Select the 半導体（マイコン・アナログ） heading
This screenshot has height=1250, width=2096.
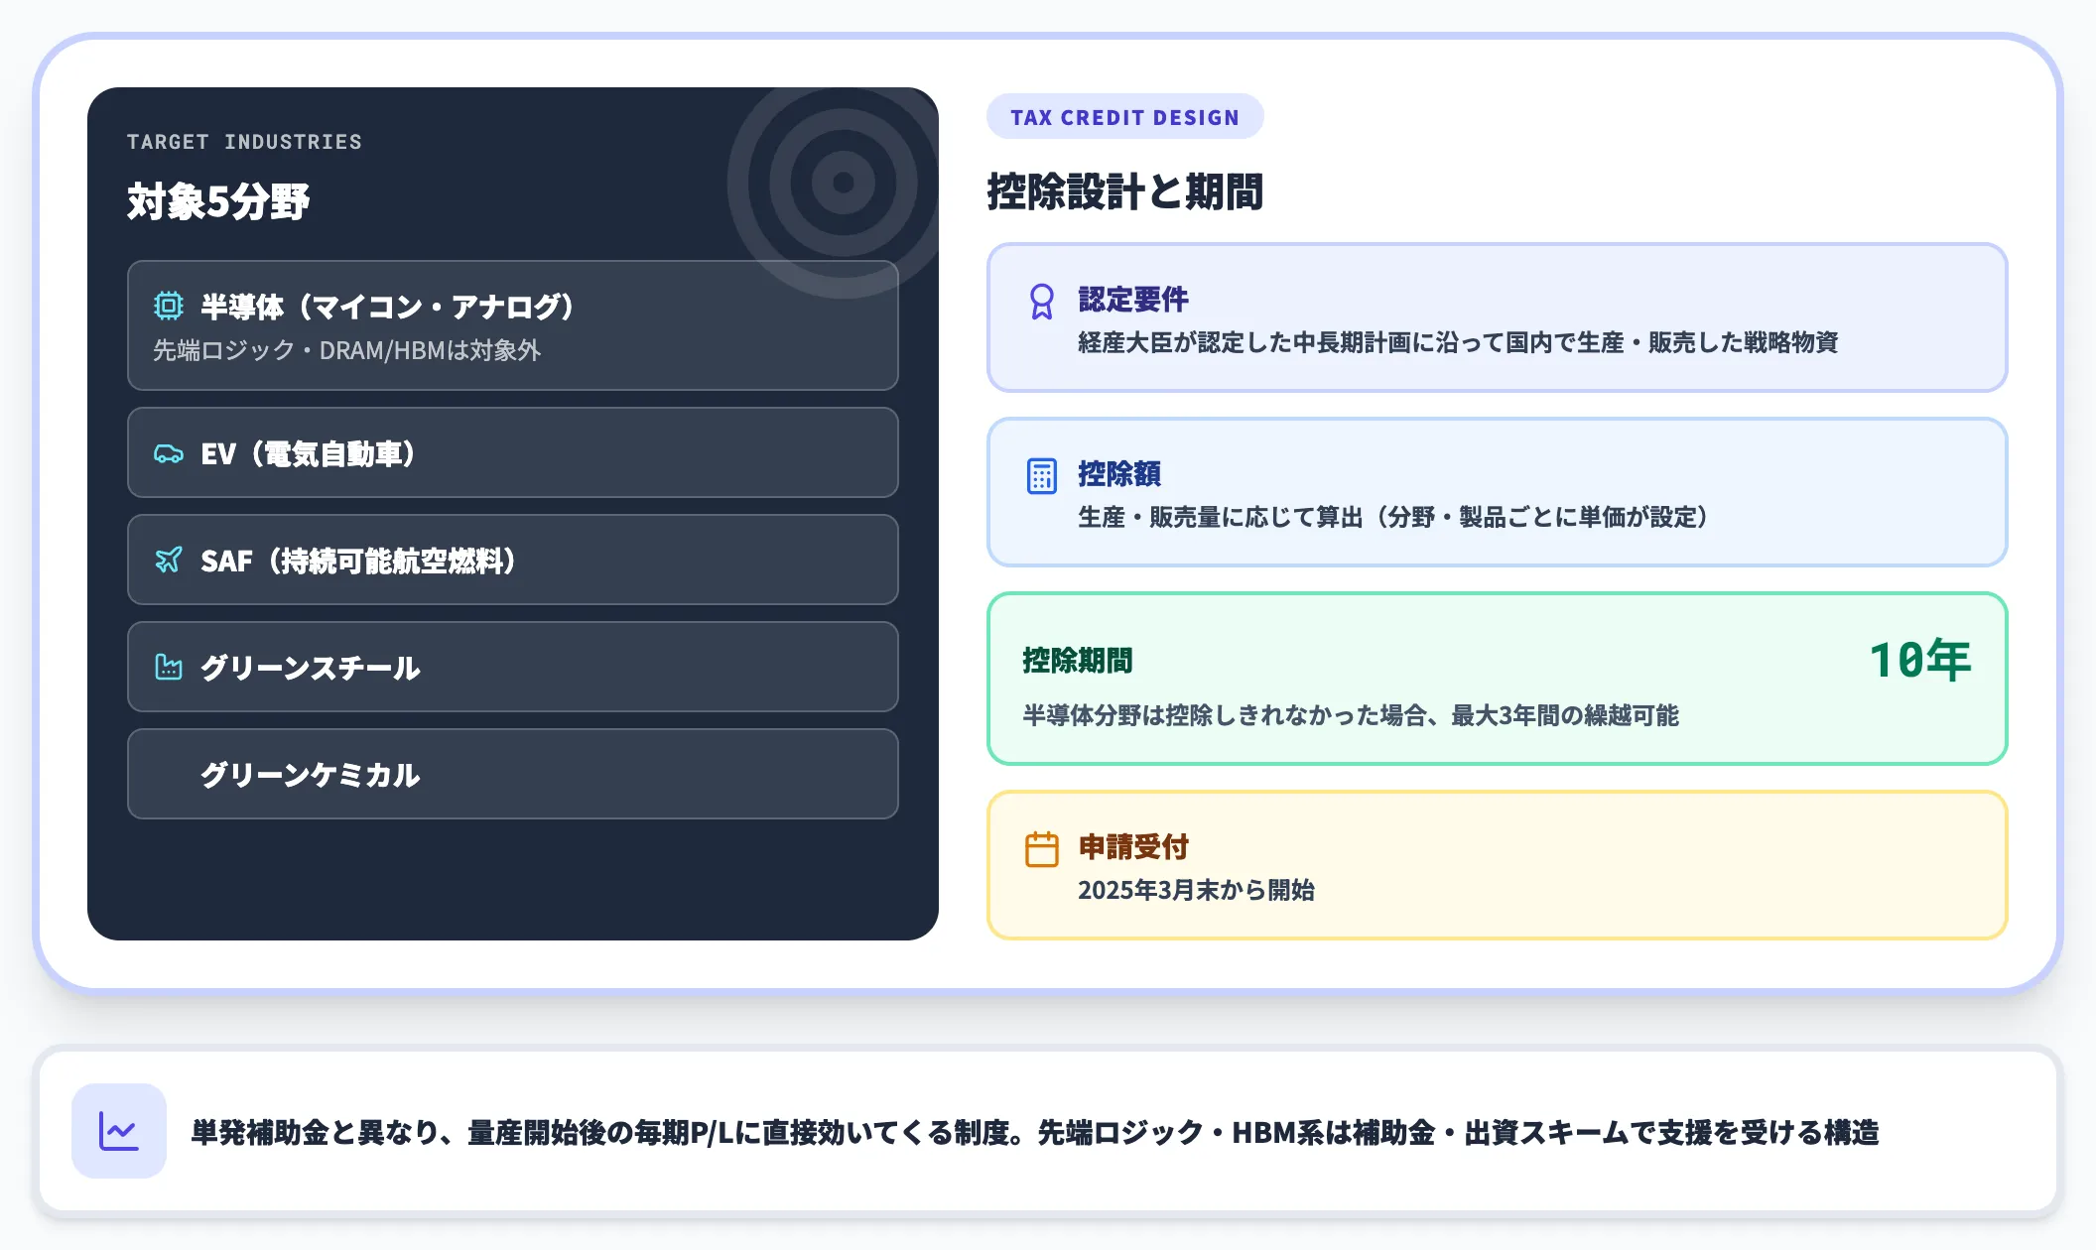388,307
